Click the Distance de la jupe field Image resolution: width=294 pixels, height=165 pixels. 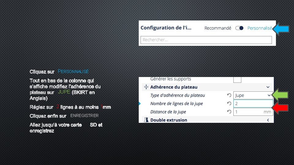tap(253, 112)
